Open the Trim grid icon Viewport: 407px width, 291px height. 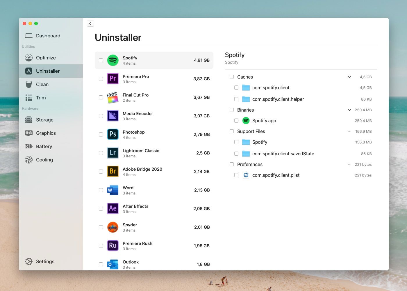click(x=28, y=98)
